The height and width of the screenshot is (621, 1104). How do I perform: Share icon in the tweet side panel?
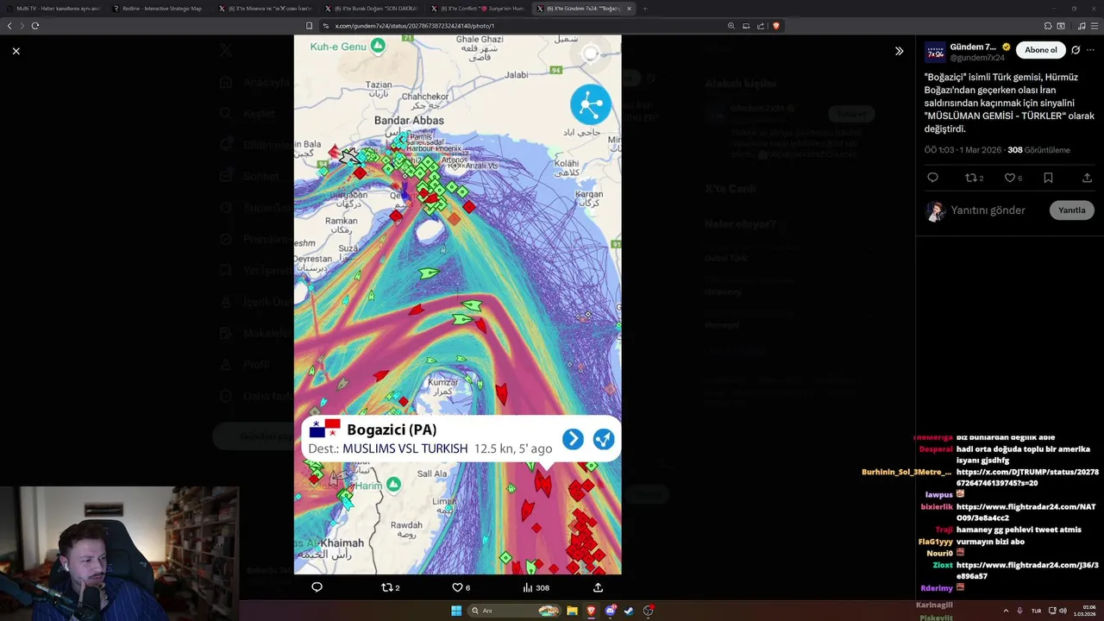click(1087, 178)
